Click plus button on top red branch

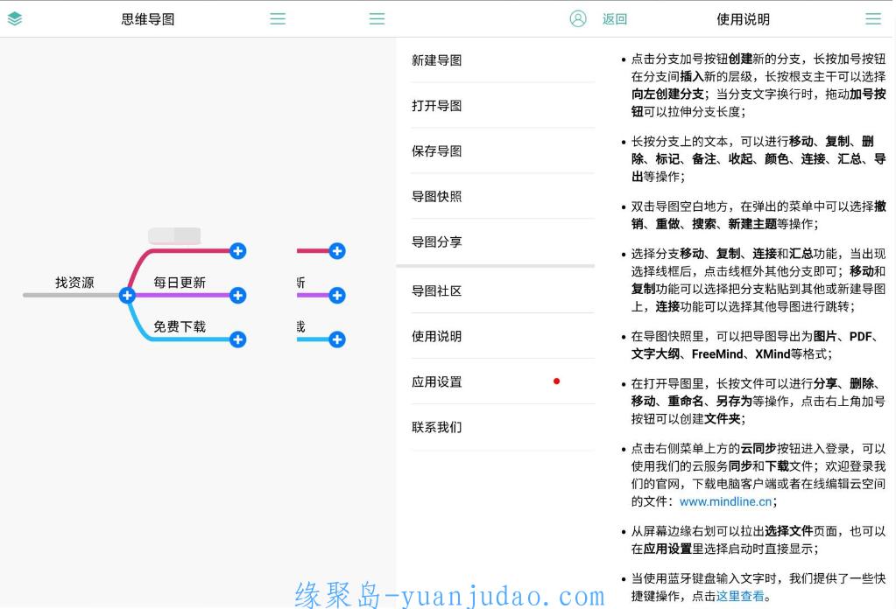coord(237,251)
